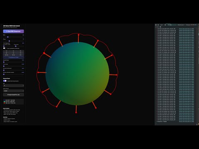Viewport: 199px width, 149px height.
Task: Open the Default levels dropdown in the console
Action: pyautogui.click(x=181, y=25)
